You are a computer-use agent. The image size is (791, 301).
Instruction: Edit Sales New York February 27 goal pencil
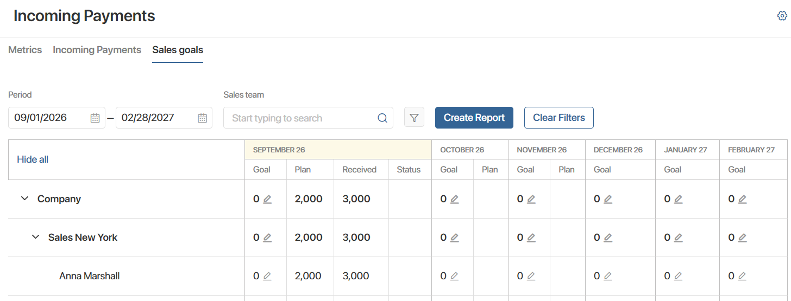tap(742, 238)
